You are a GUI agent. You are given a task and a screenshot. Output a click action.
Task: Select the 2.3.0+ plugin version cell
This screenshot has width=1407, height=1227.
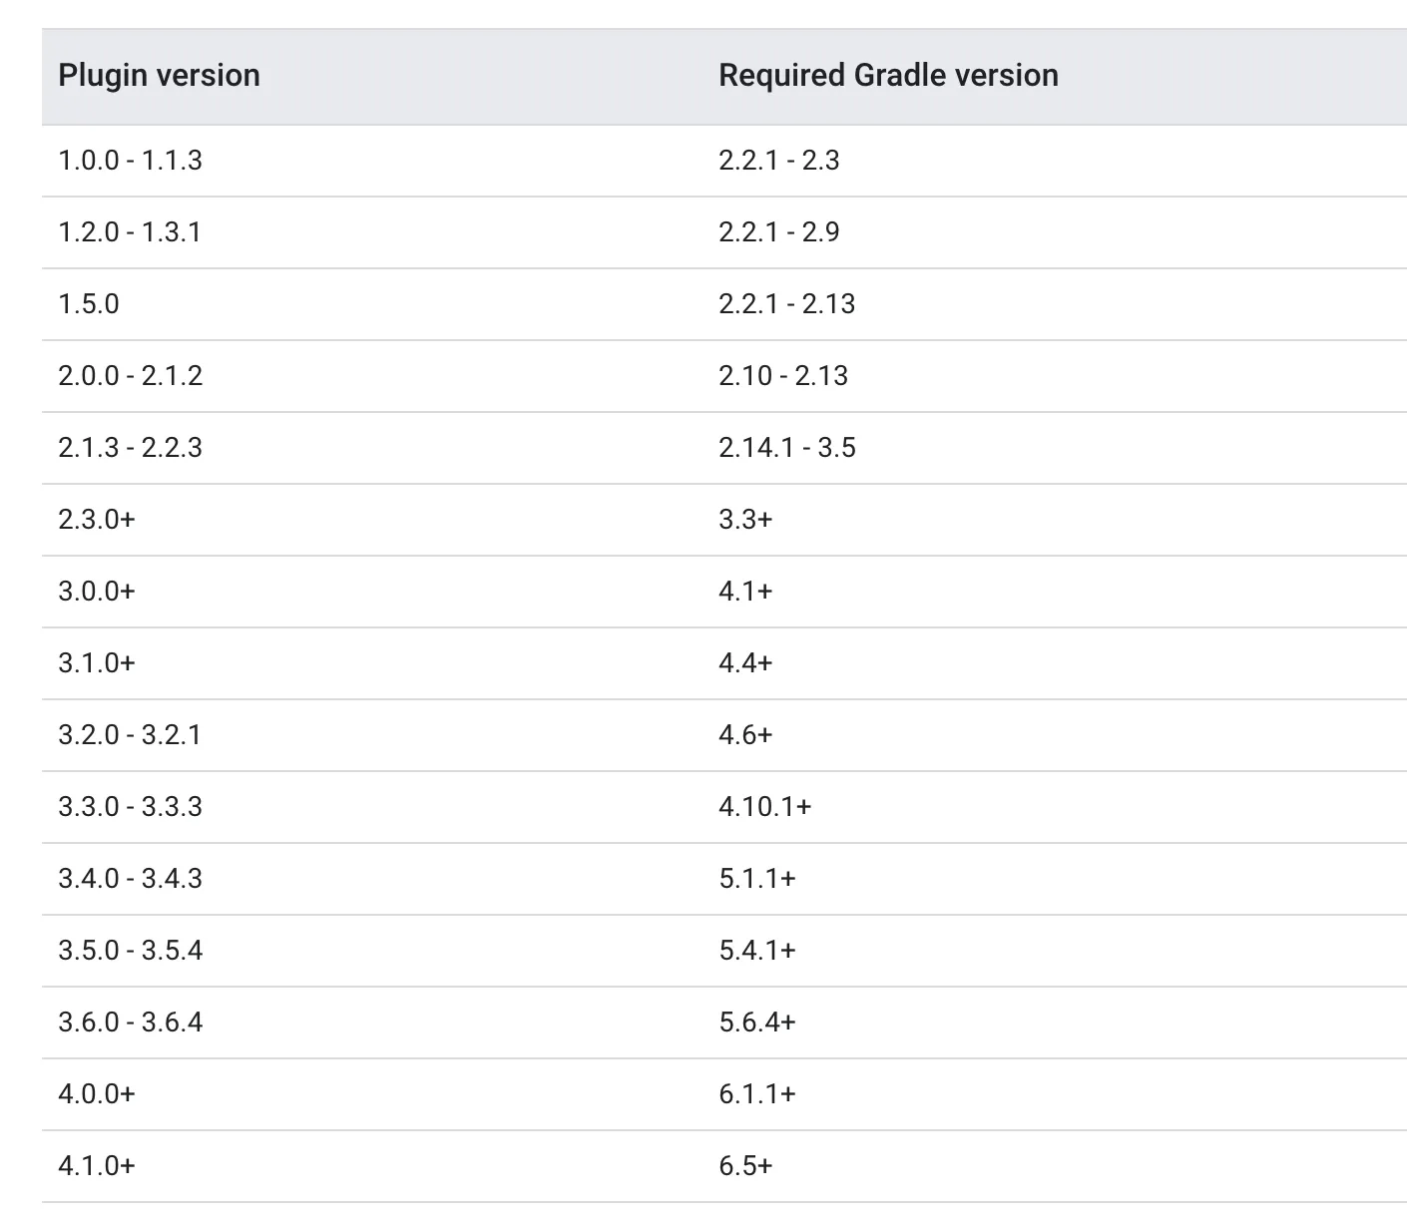pyautogui.click(x=97, y=520)
